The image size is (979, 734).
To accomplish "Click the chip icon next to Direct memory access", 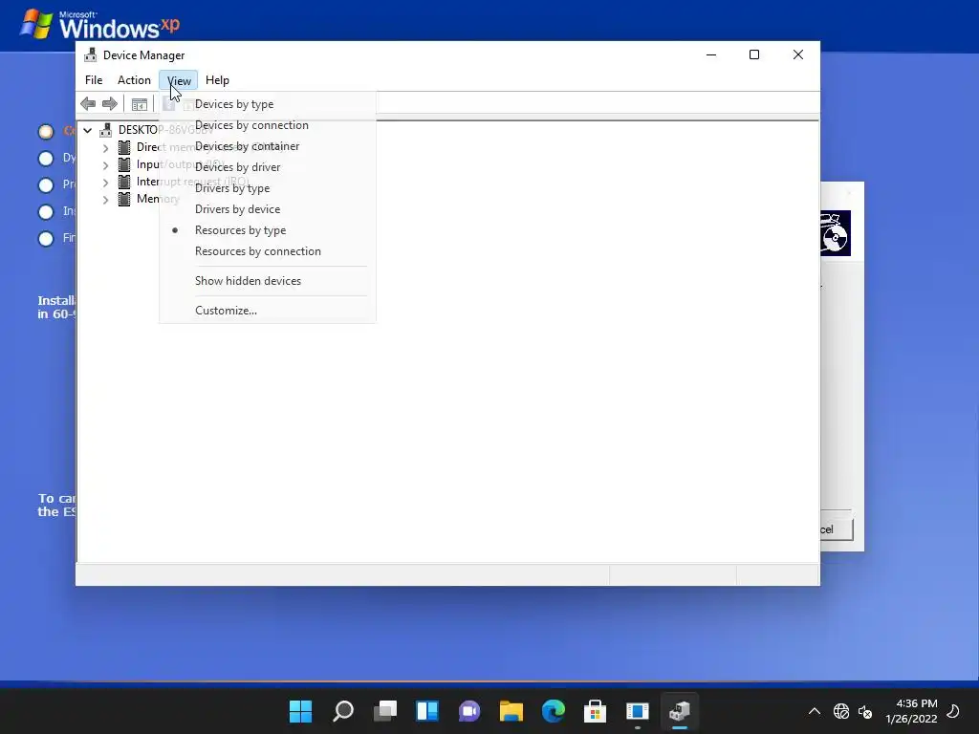I will [x=124, y=147].
